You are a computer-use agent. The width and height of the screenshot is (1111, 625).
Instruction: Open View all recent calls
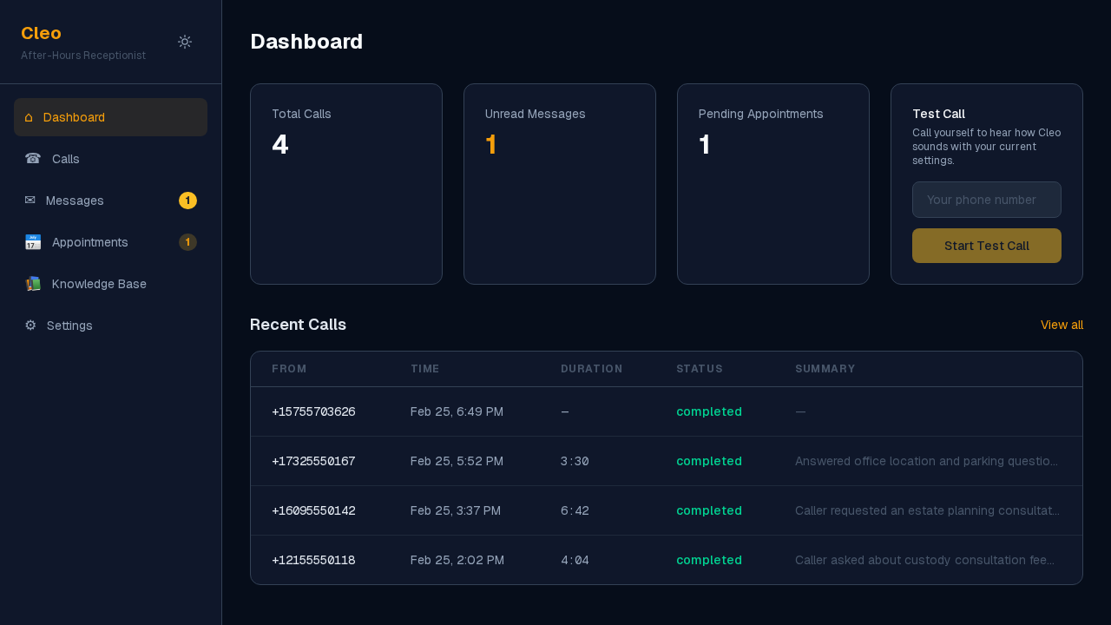1062,325
